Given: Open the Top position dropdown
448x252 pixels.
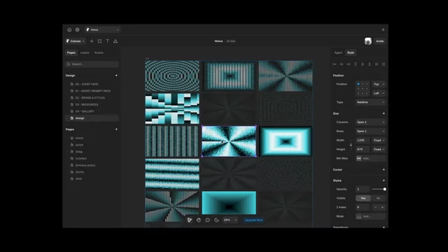Looking at the screenshot, I should coord(379,84).
